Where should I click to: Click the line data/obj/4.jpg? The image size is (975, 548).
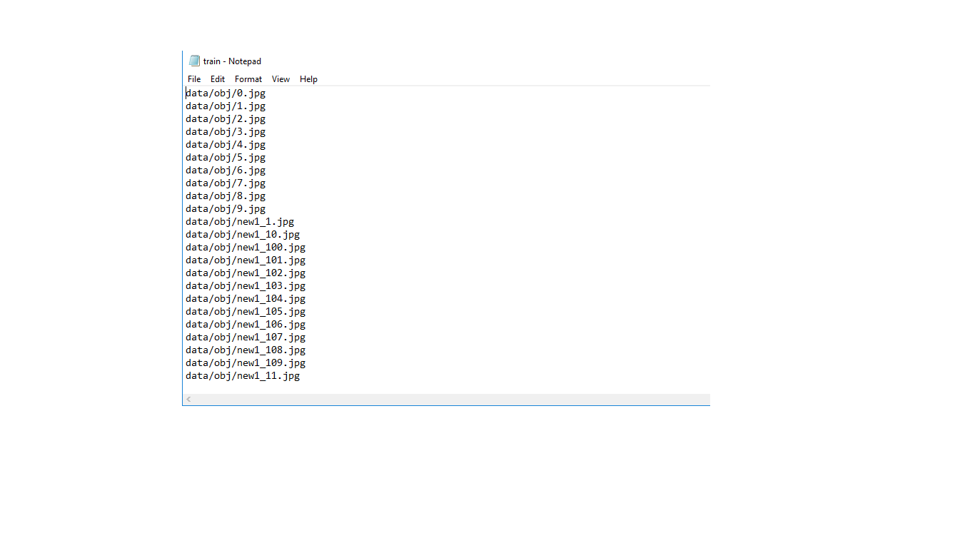pos(226,145)
